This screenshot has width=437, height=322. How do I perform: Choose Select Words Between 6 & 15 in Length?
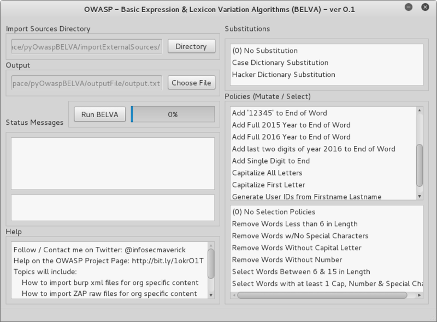point(300,272)
